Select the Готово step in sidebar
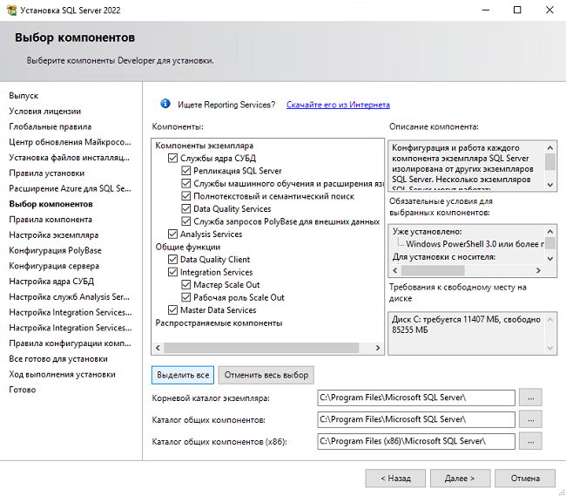The height and width of the screenshot is (496, 566). pyautogui.click(x=23, y=391)
